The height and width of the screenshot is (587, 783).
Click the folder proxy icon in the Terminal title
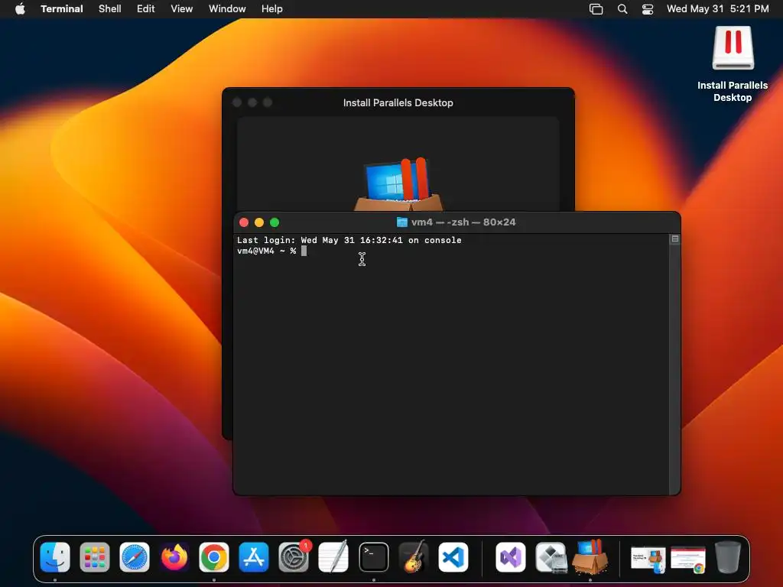point(402,222)
